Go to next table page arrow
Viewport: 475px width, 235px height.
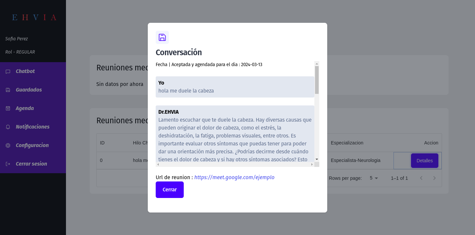[x=434, y=178]
